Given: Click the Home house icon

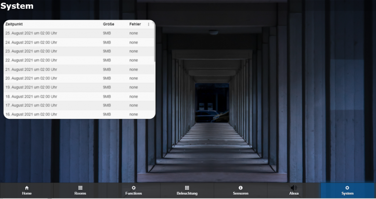Looking at the screenshot, I should (x=26, y=188).
